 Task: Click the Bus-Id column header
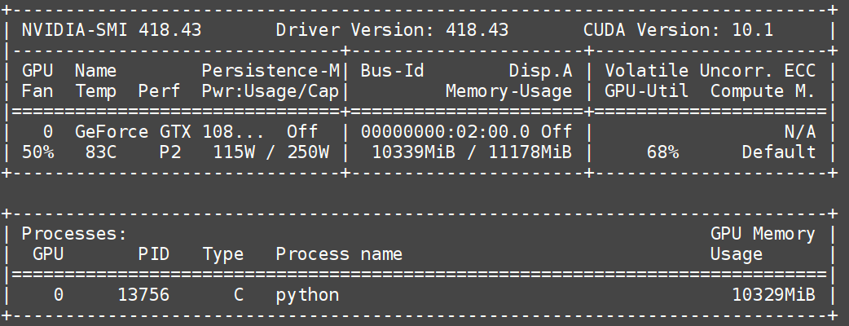click(x=392, y=71)
